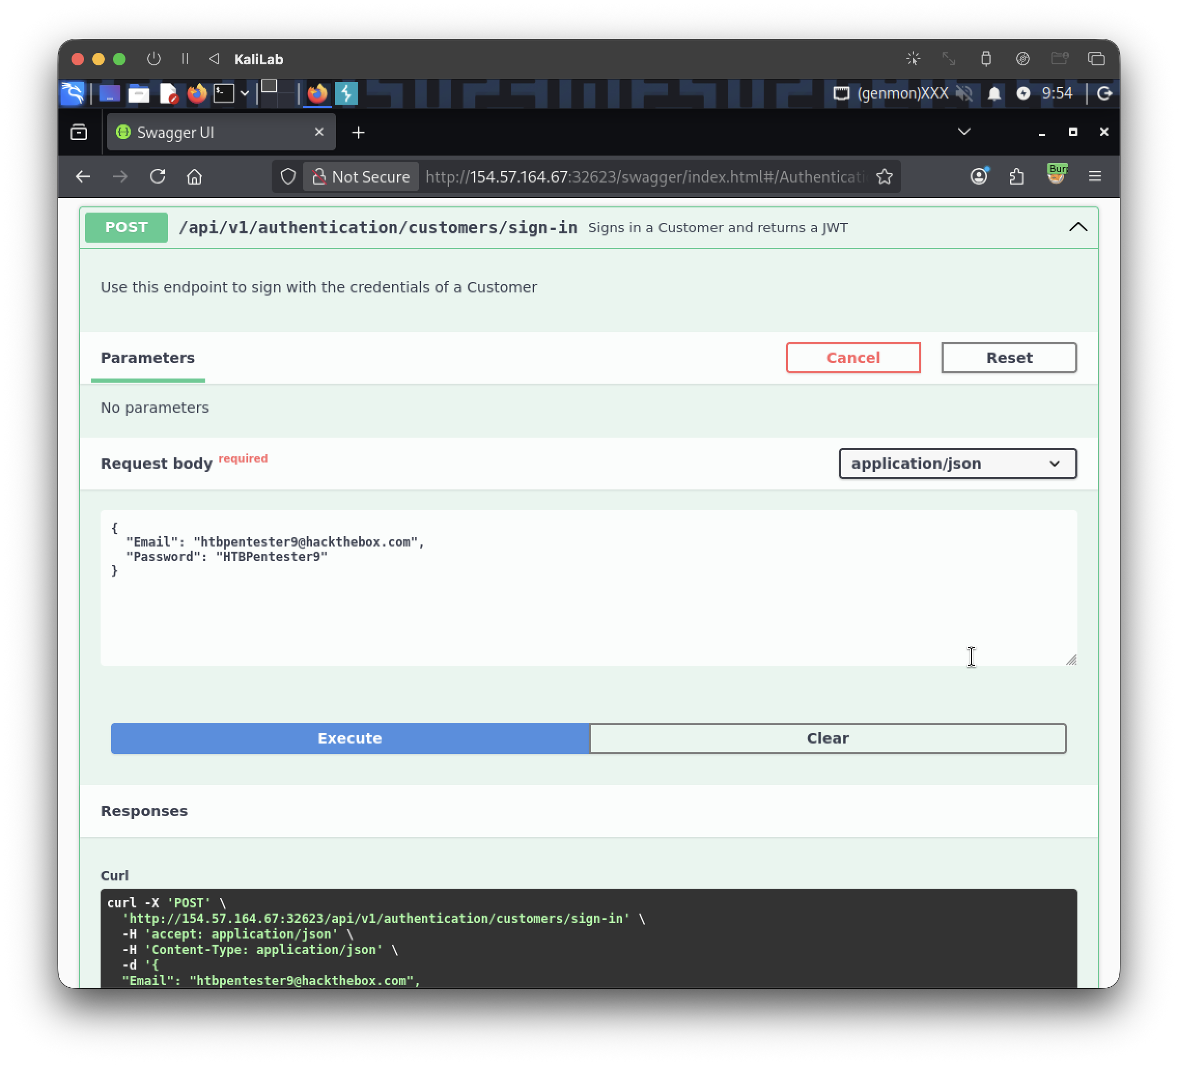
Task: Open the Firefox account menu
Action: [x=979, y=176]
